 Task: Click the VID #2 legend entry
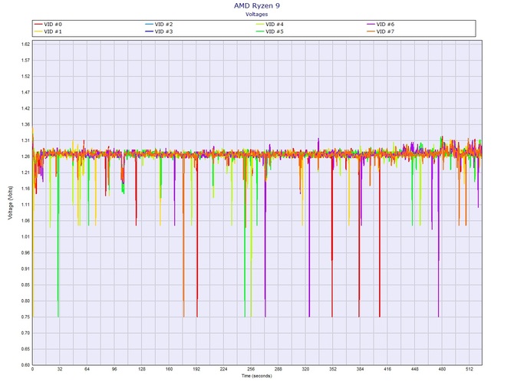[x=159, y=25]
